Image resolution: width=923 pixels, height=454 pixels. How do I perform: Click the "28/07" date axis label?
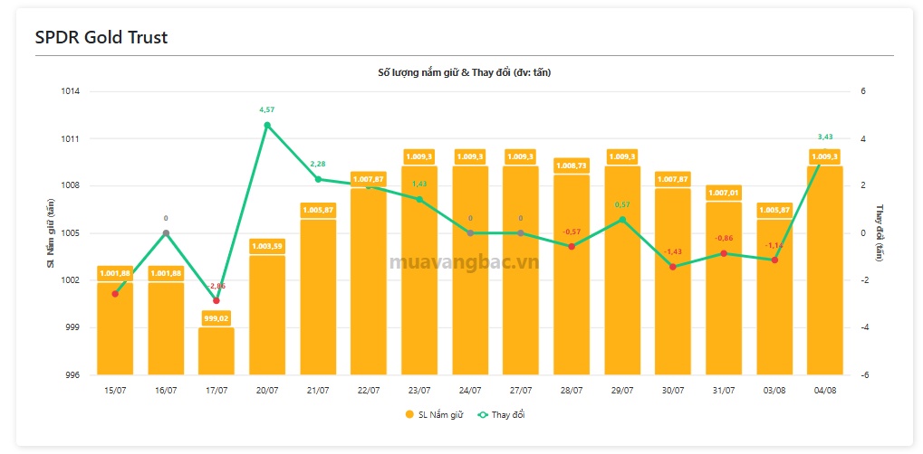click(572, 390)
